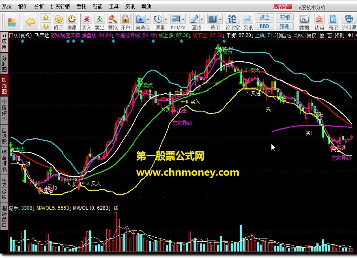Viewport: 357px width, 258px height.
Task: Click the 选股 stock picker icon
Action: (213, 19)
